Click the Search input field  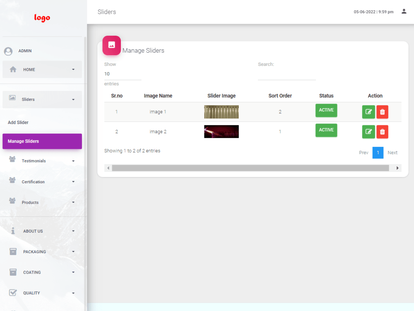click(x=287, y=75)
